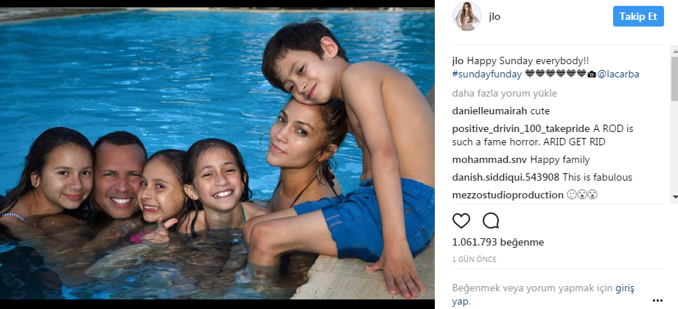Click the jlo profile avatar picture
This screenshot has height=309, width=678.
click(467, 16)
